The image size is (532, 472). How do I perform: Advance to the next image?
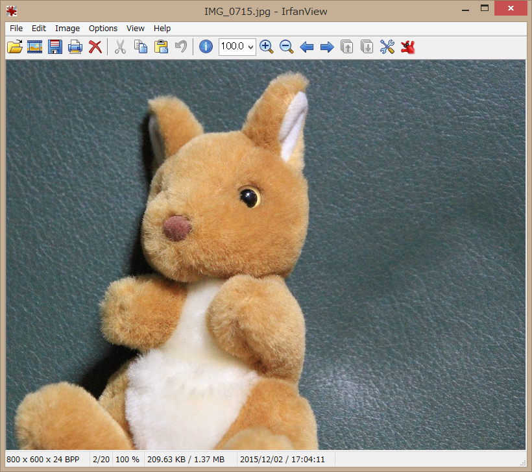tap(326, 46)
